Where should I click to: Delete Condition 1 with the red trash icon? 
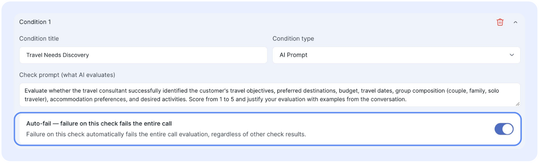tap(500, 22)
